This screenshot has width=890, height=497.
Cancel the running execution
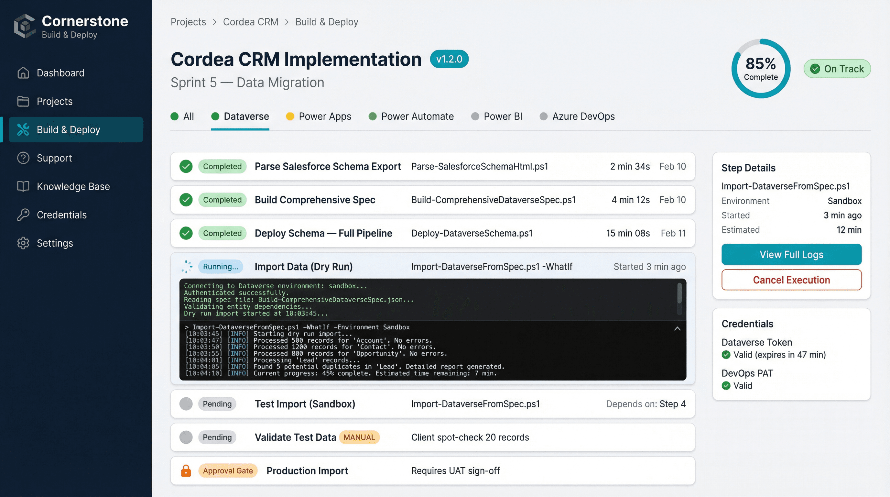(791, 280)
